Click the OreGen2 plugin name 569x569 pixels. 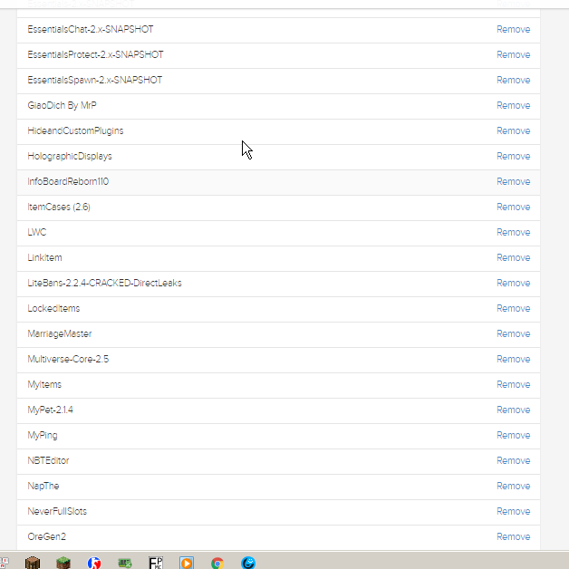click(x=47, y=537)
